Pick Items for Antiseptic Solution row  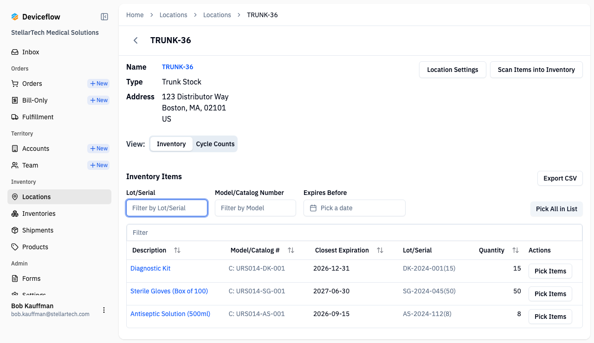[550, 317]
